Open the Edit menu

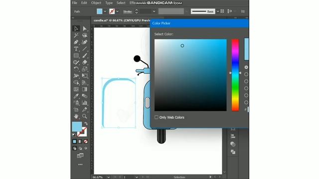84,3
